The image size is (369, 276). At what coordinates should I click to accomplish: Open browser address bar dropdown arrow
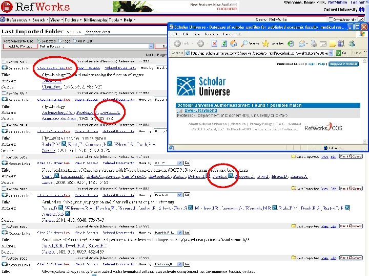tap(331, 53)
